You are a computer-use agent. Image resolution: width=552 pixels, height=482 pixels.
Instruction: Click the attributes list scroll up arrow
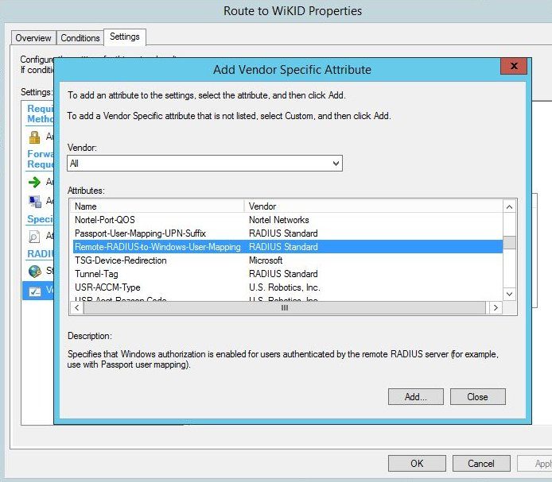(x=509, y=206)
